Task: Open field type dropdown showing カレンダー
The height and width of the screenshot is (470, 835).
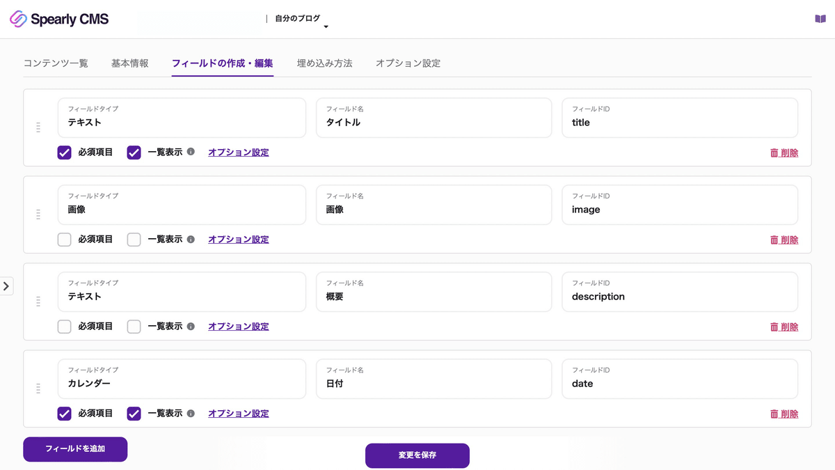Action: click(x=182, y=379)
